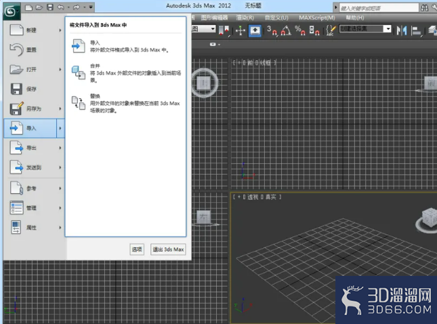Image resolution: width=437 pixels, height=324 pixels.
Task: Choose 合并 (Merge) option in submenu
Action: point(125,73)
